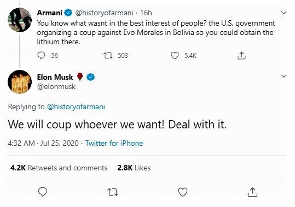
Task: Open the 4:32 AM Jul 25, 2020 timestamp
Action: pyautogui.click(x=43, y=144)
